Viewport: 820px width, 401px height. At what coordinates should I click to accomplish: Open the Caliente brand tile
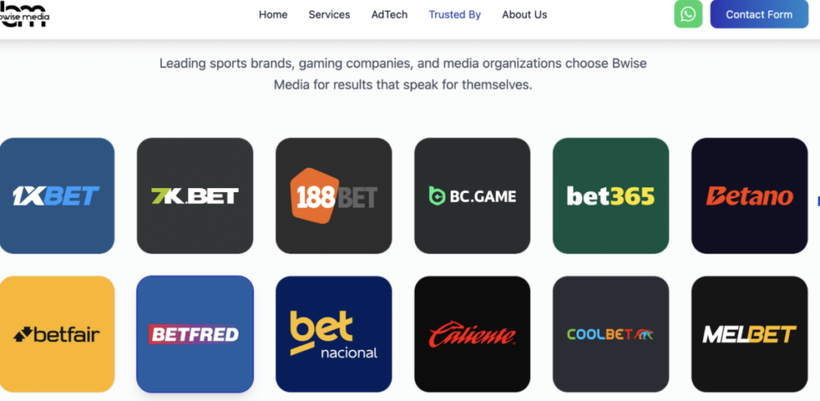coord(472,334)
